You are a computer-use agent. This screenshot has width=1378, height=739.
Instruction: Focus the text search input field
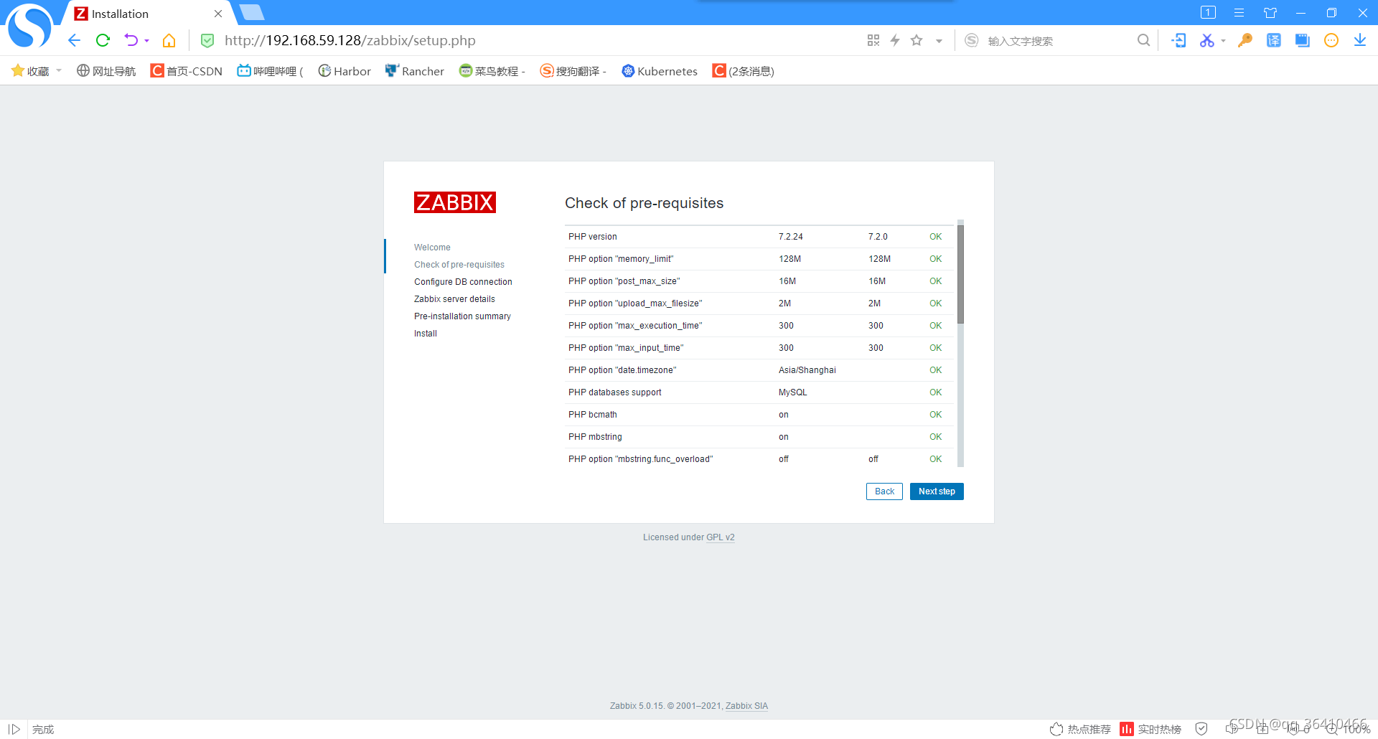click(x=1055, y=41)
